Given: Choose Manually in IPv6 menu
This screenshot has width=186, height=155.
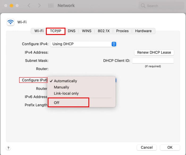Looking at the screenshot, I should [x=81, y=87].
